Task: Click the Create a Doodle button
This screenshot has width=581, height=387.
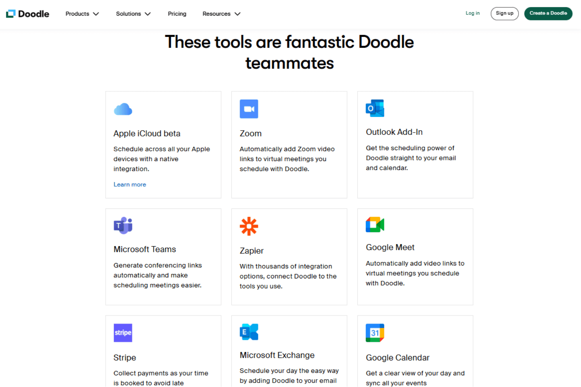Action: [548, 13]
